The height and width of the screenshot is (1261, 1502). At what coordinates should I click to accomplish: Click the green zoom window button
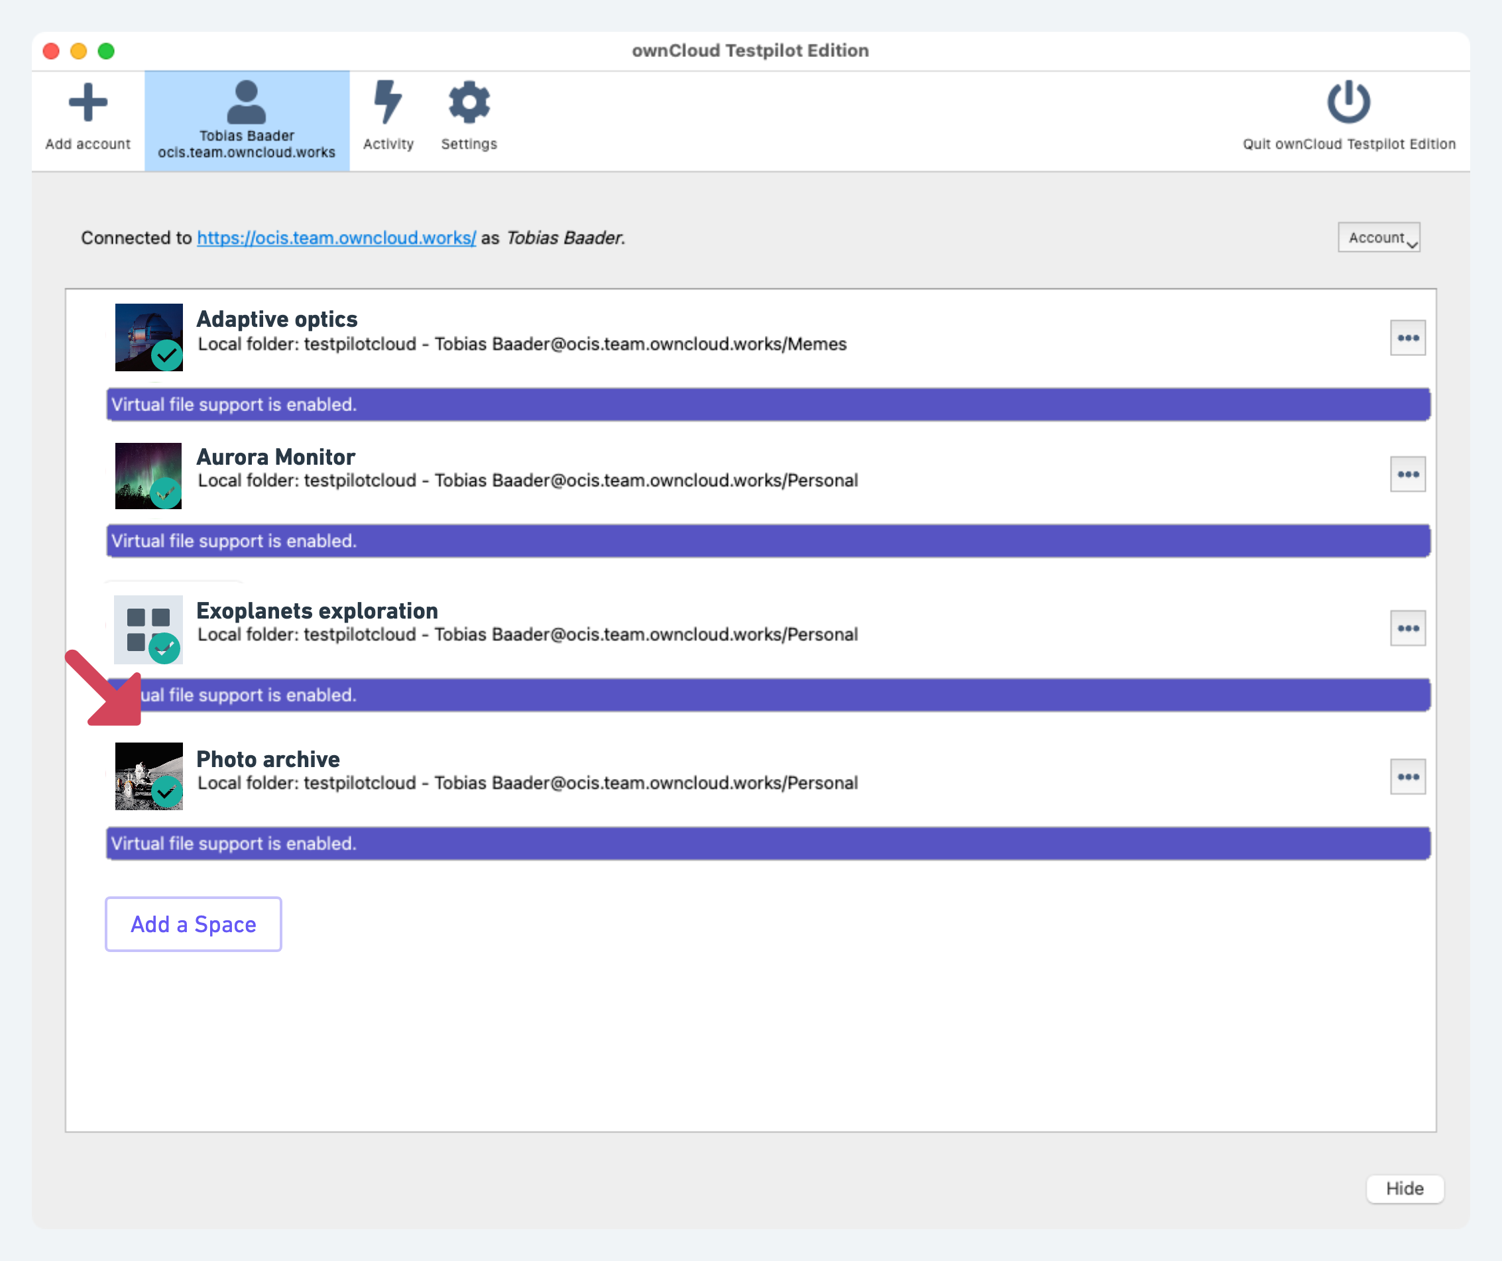click(106, 51)
